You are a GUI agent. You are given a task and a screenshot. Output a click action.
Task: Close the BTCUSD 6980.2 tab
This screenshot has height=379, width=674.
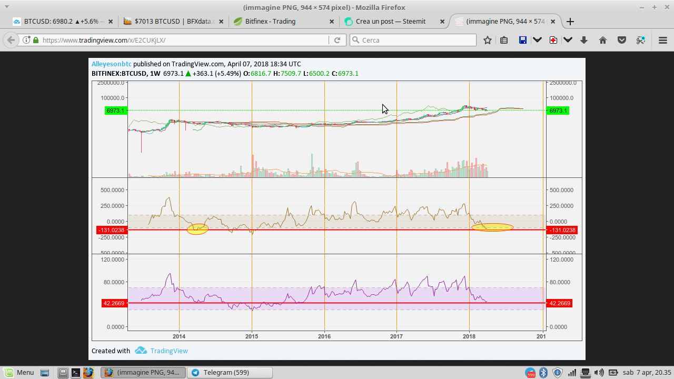[111, 22]
